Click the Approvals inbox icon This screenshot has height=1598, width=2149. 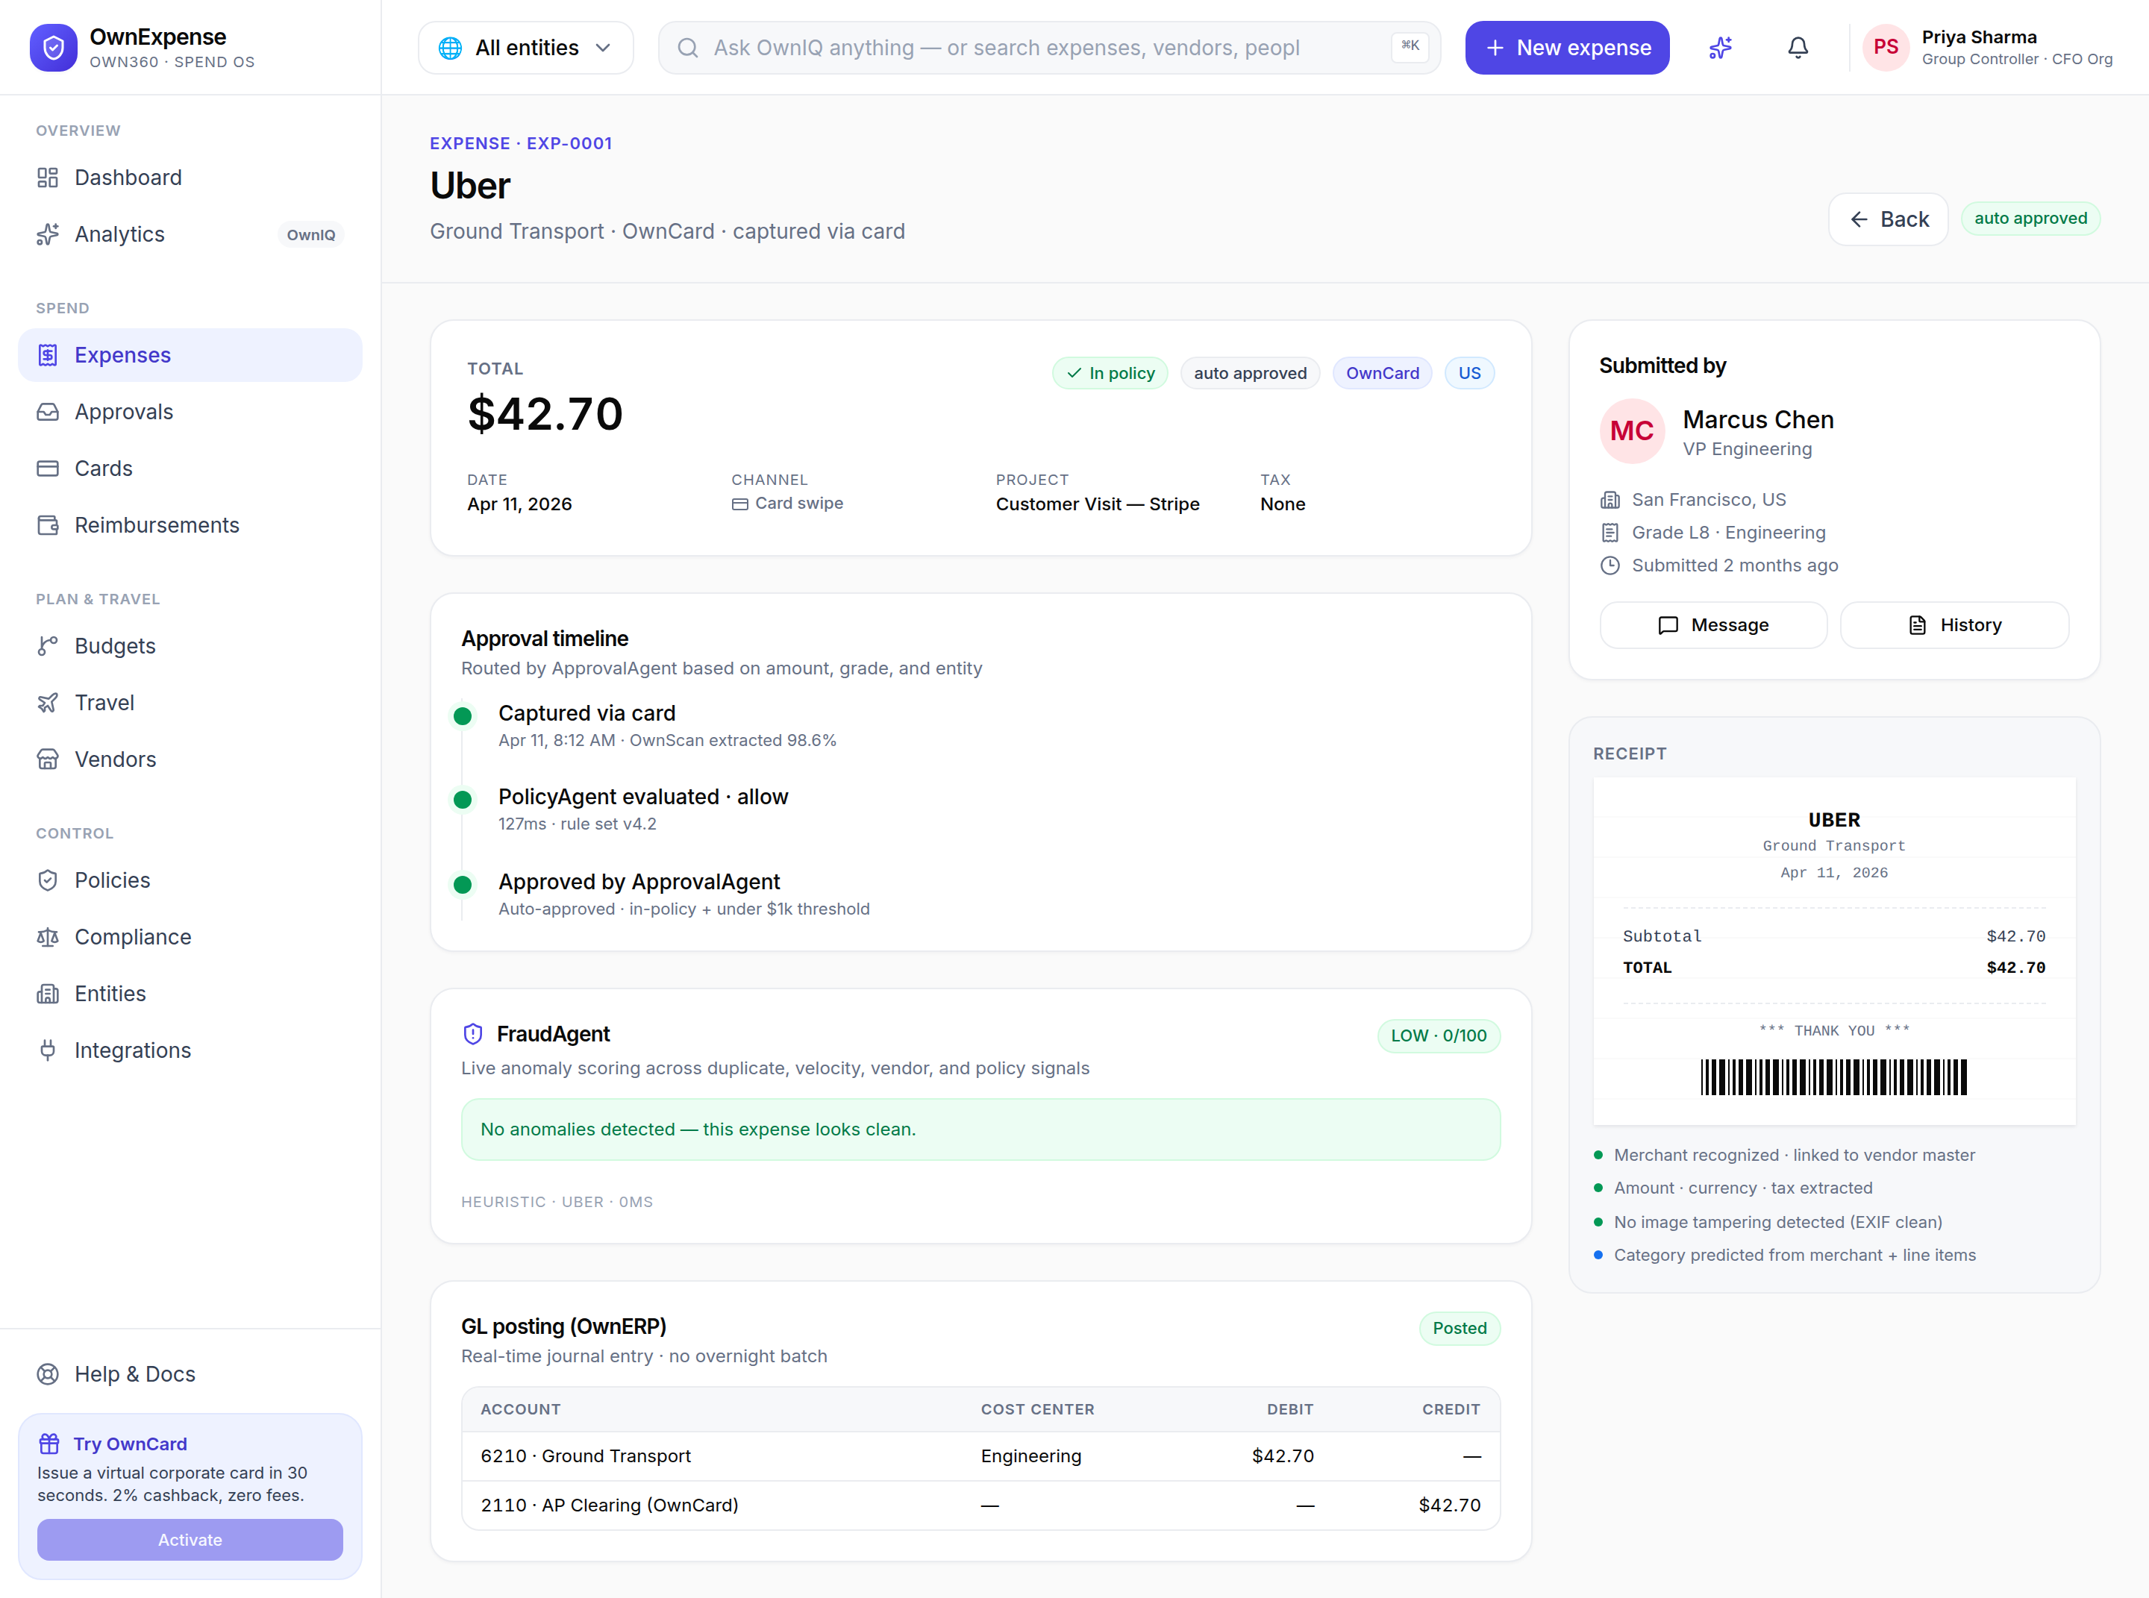(x=48, y=412)
